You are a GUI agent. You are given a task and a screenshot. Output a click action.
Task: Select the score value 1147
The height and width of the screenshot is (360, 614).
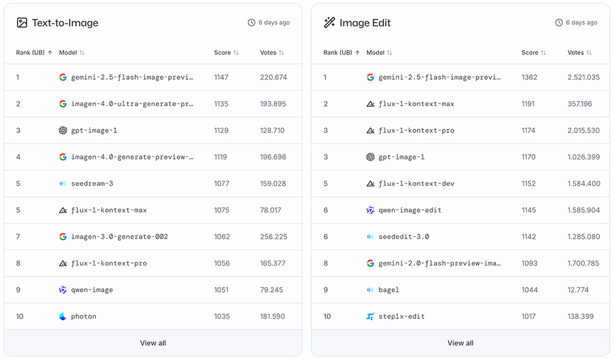[221, 77]
